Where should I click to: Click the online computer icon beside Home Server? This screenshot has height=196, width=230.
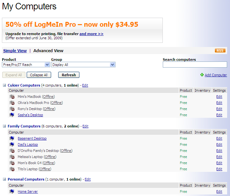[12, 191]
